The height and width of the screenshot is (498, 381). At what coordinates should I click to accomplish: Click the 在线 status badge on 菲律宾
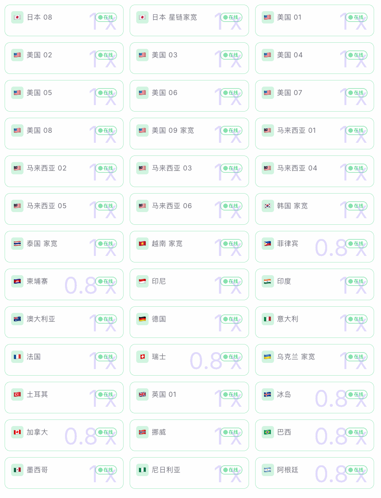click(356, 244)
